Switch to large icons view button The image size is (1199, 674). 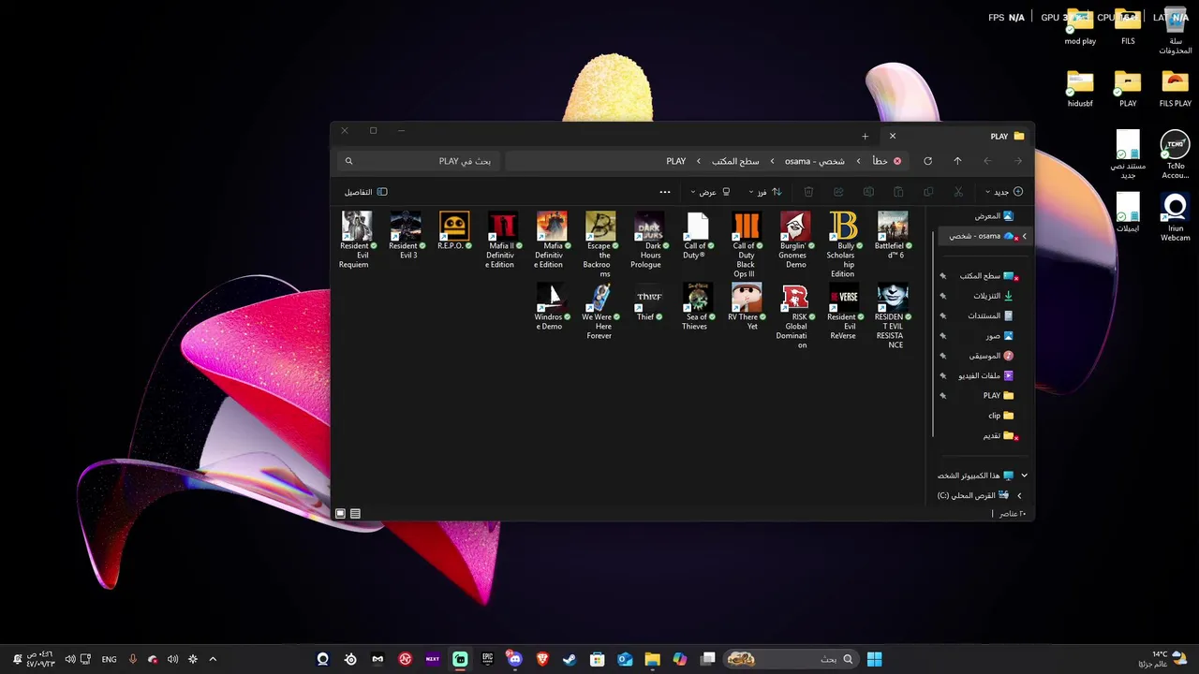(x=340, y=514)
